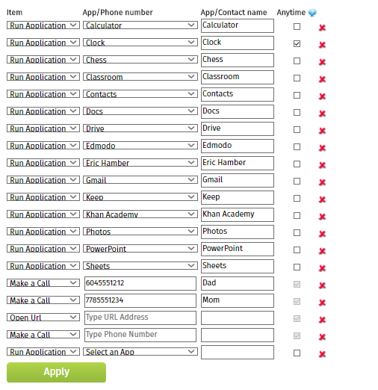Screen dimensions: 378x390
Task: Delete the Calculator row with red X
Action: click(322, 28)
